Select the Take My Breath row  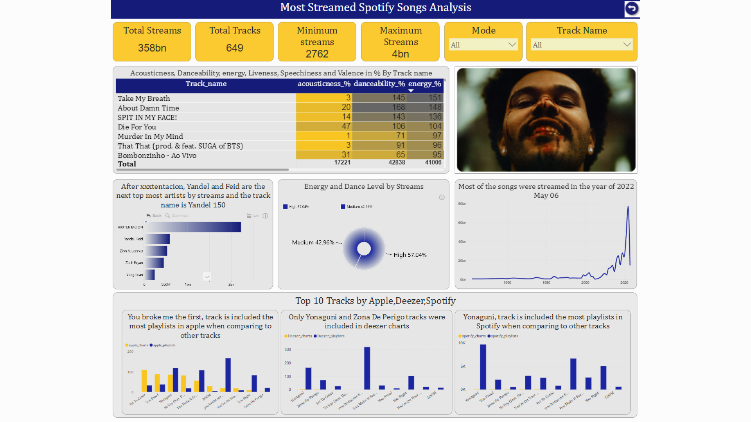pos(280,98)
